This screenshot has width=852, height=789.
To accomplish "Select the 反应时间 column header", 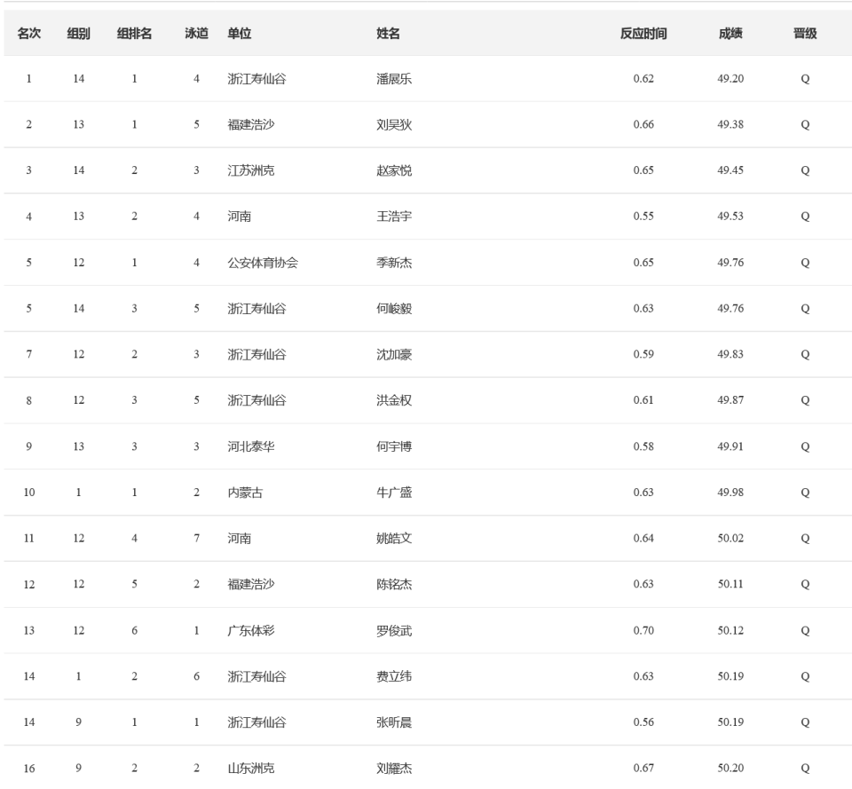I will [x=643, y=34].
